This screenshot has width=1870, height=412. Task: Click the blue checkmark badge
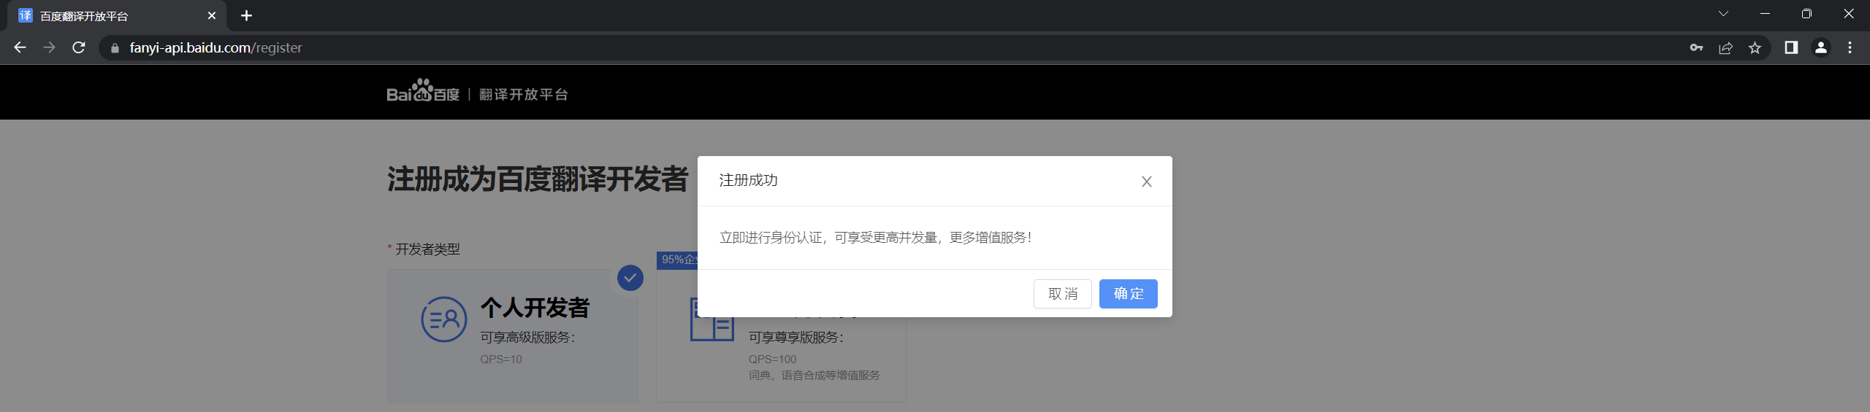[x=630, y=278]
